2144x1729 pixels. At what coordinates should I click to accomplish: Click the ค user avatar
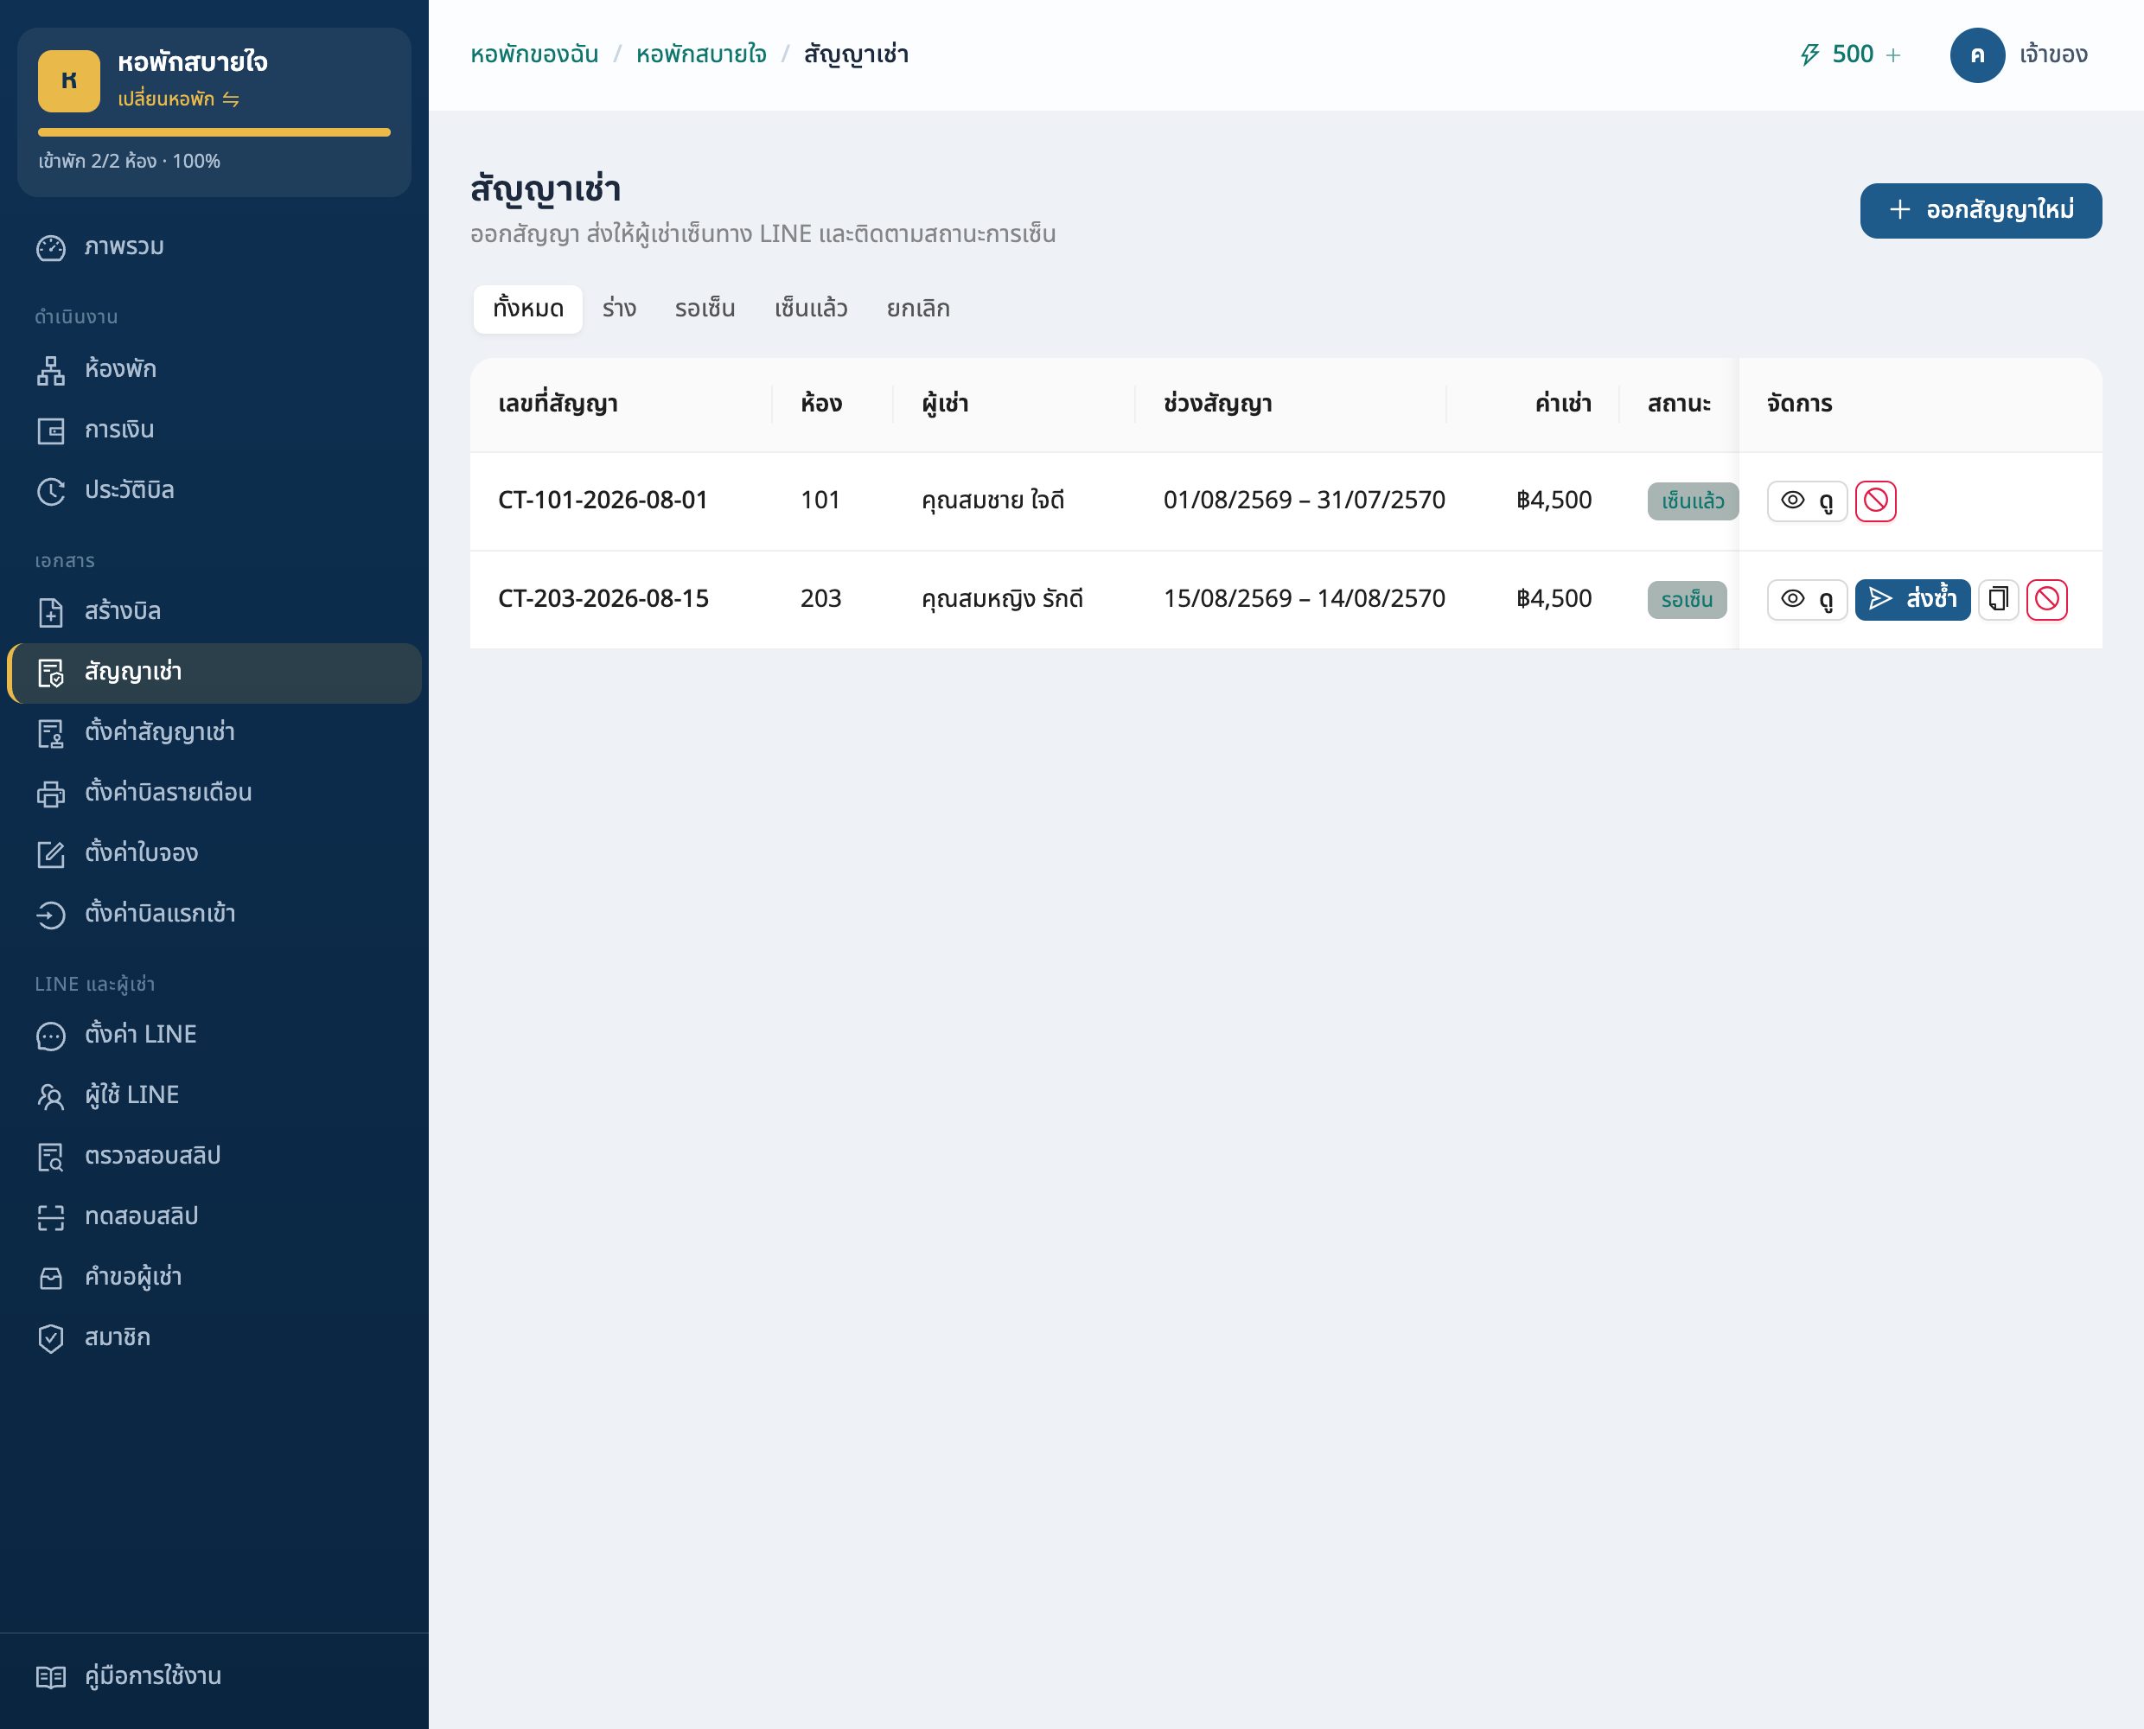(x=1976, y=54)
